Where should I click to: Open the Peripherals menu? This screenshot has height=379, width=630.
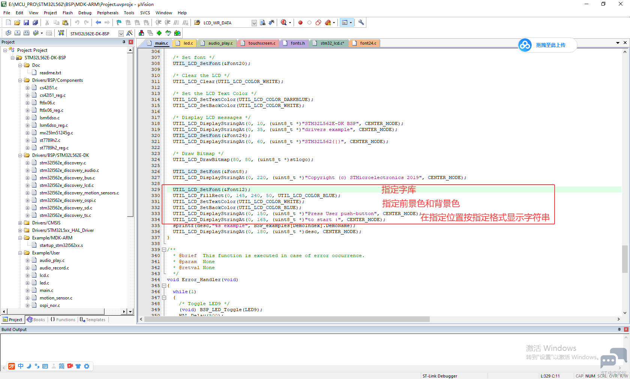click(108, 13)
